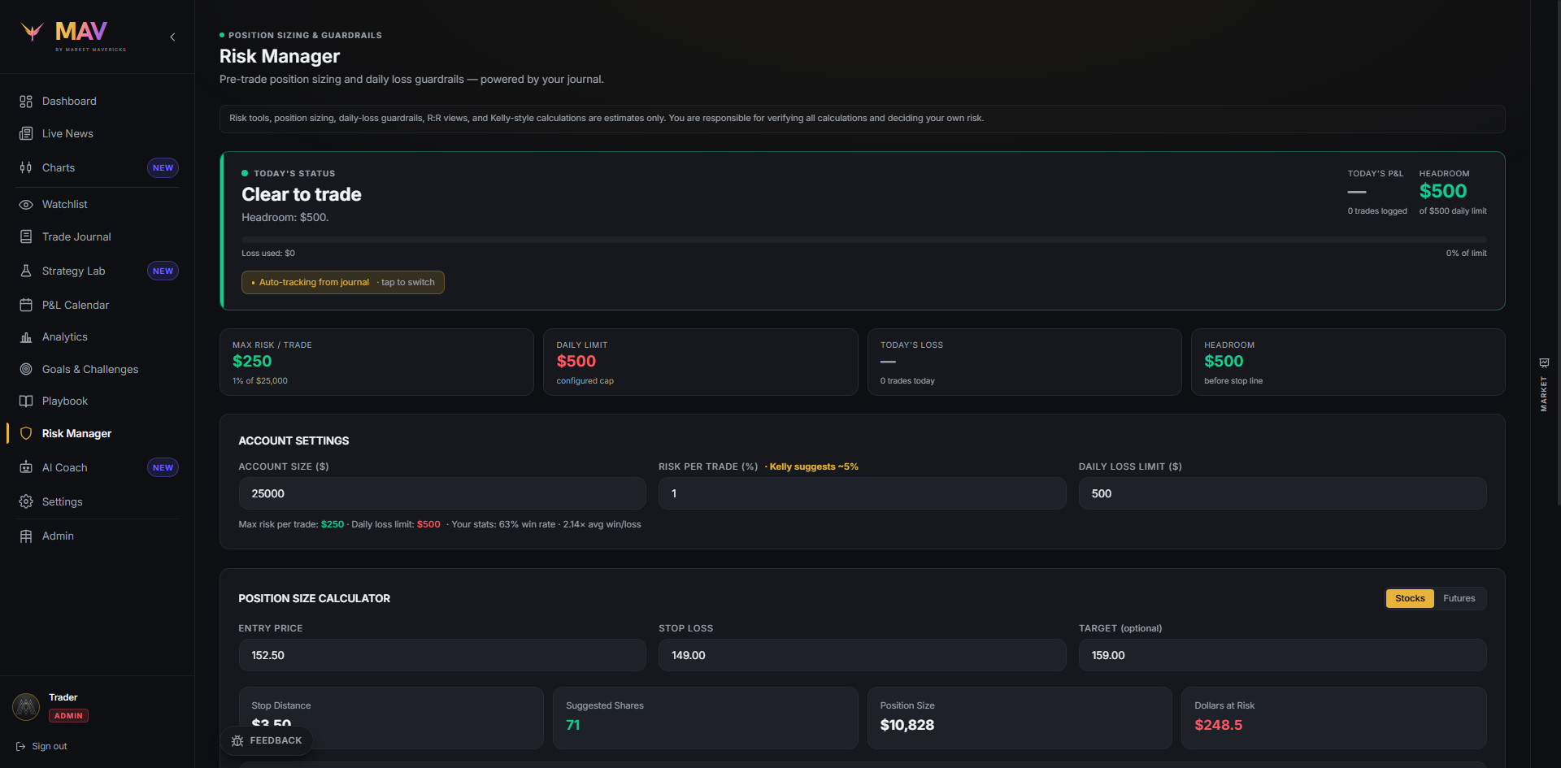Click the Charts candlestick icon
The height and width of the screenshot is (768, 1561).
tap(26, 168)
